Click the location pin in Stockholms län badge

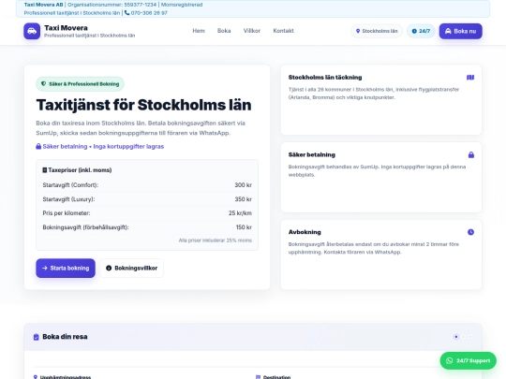(358, 31)
